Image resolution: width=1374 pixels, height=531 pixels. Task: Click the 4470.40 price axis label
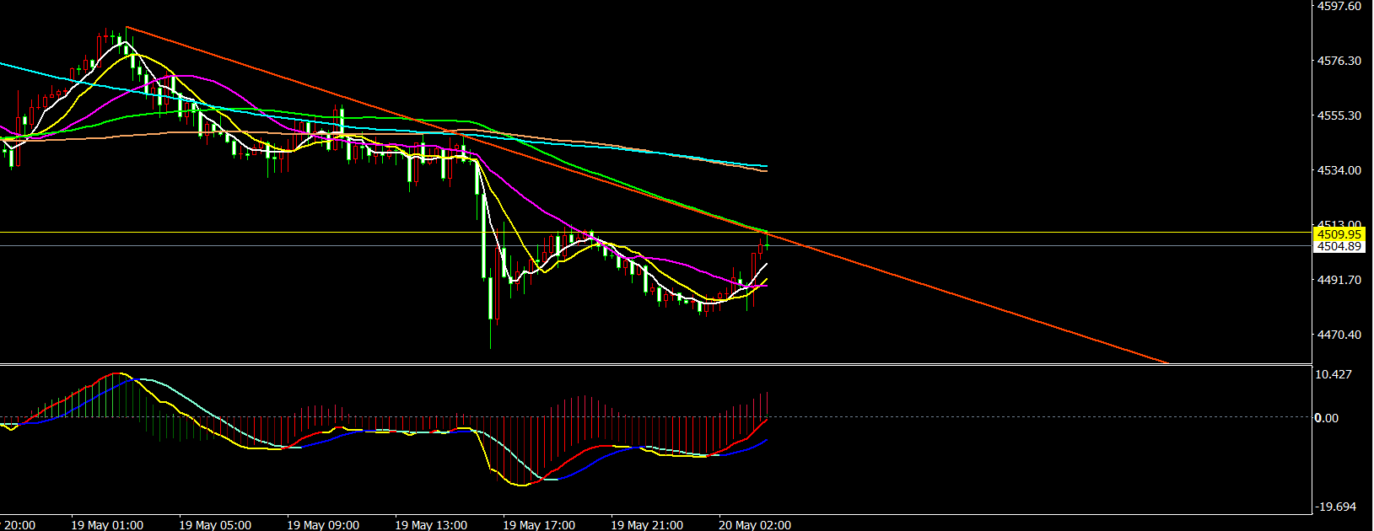pos(1339,335)
